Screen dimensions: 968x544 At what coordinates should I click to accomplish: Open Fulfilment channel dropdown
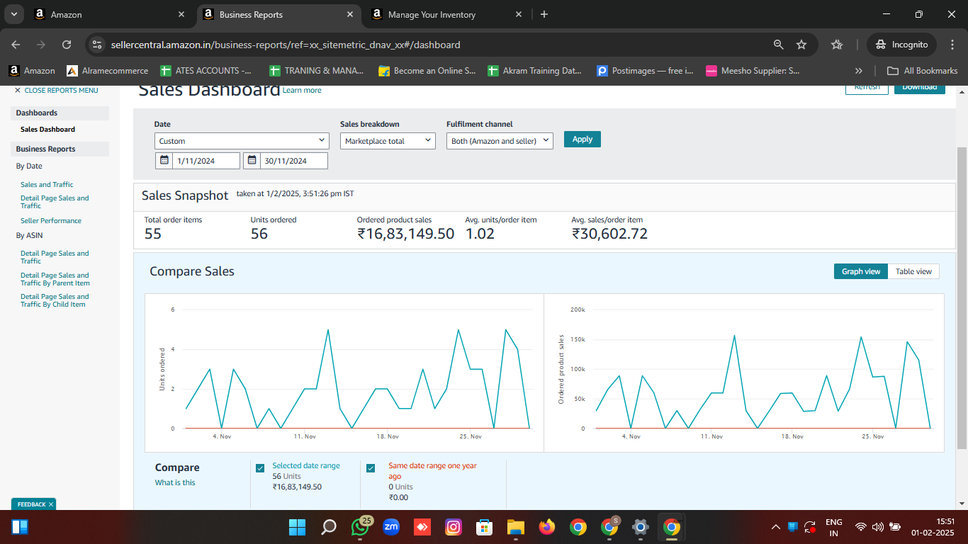tap(500, 141)
